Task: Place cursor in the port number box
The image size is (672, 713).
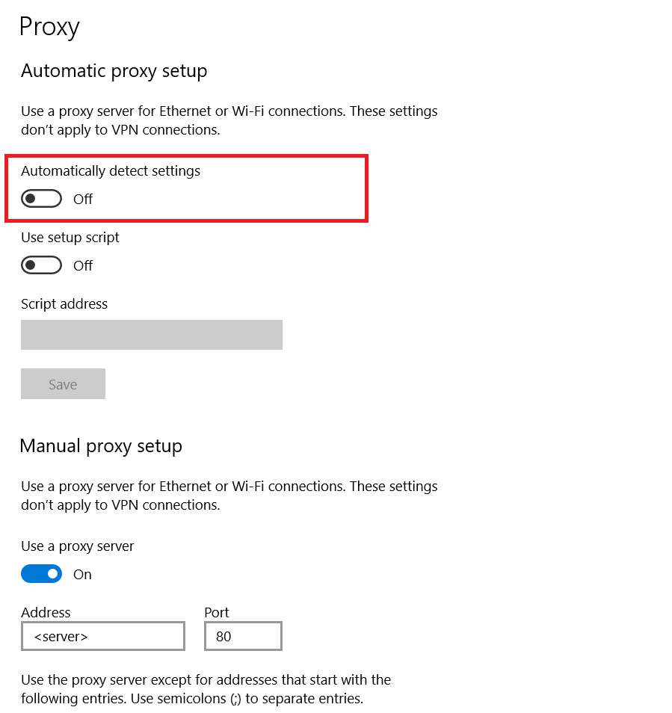Action: [x=242, y=635]
